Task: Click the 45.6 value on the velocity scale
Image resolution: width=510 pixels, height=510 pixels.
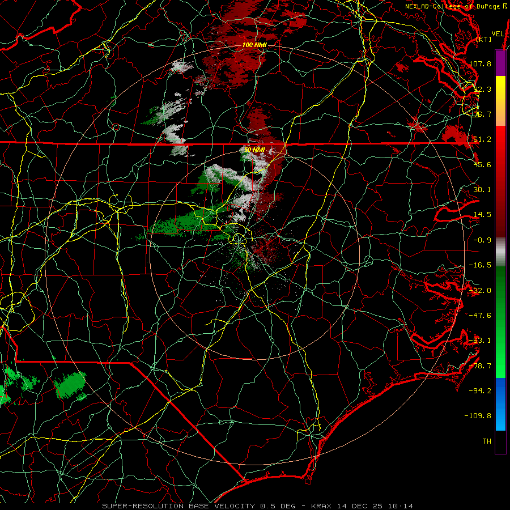Action: click(x=482, y=164)
